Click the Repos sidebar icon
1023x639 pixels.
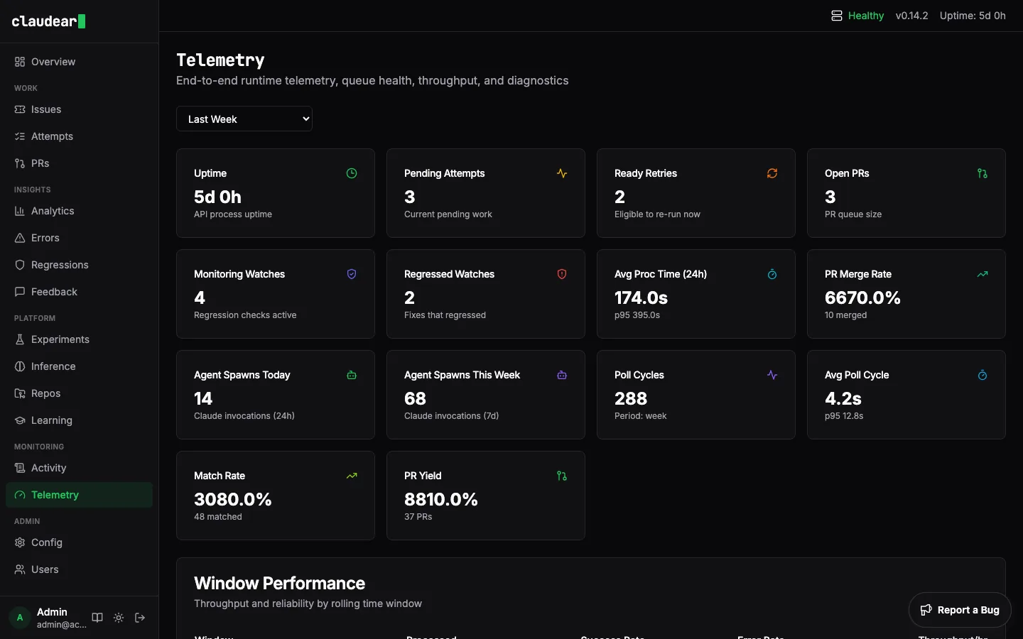(19, 393)
